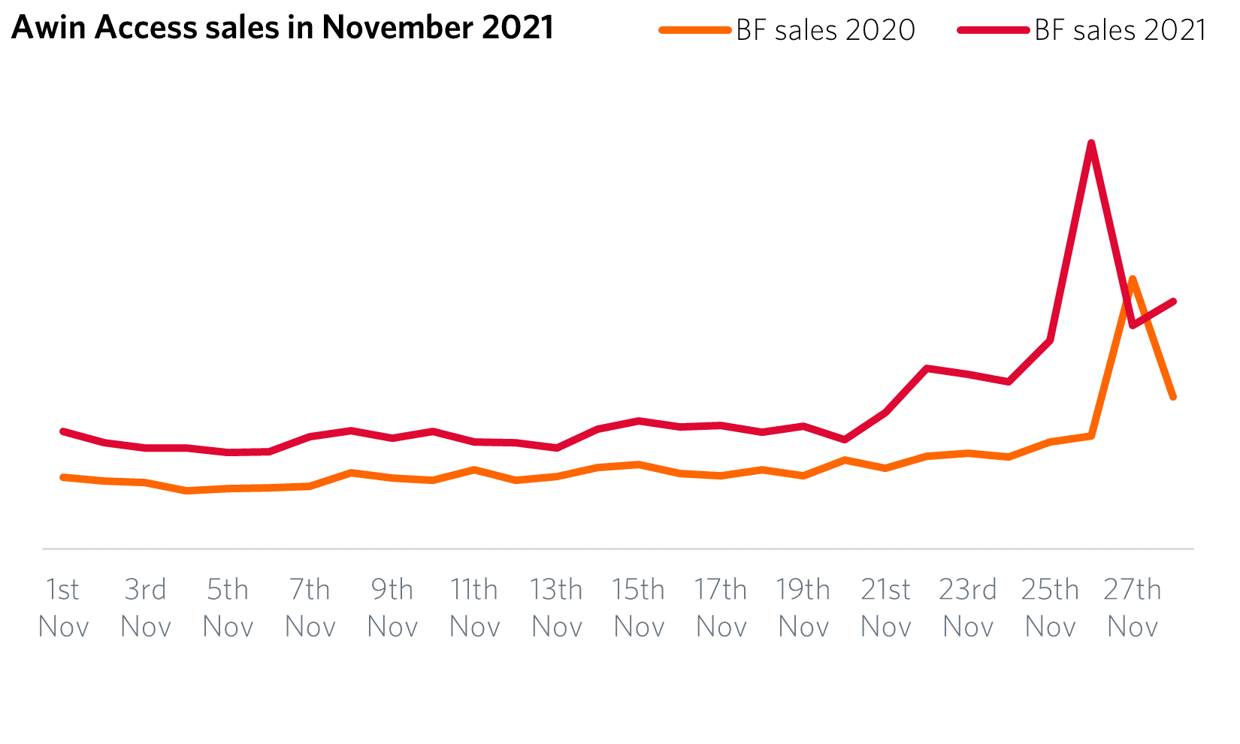This screenshot has width=1240, height=744.
Task: Click the red 2021 line's highest peak
Action: point(1090,143)
